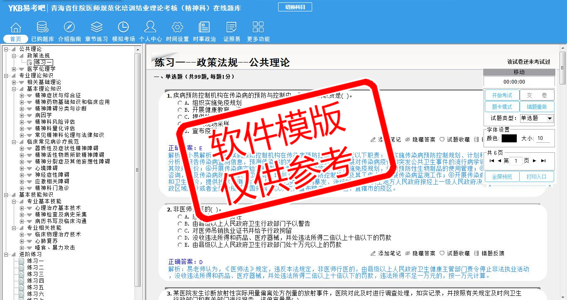Expand the 心境障碍 tree node
The height and width of the screenshot is (300, 567).
[x=22, y=168]
